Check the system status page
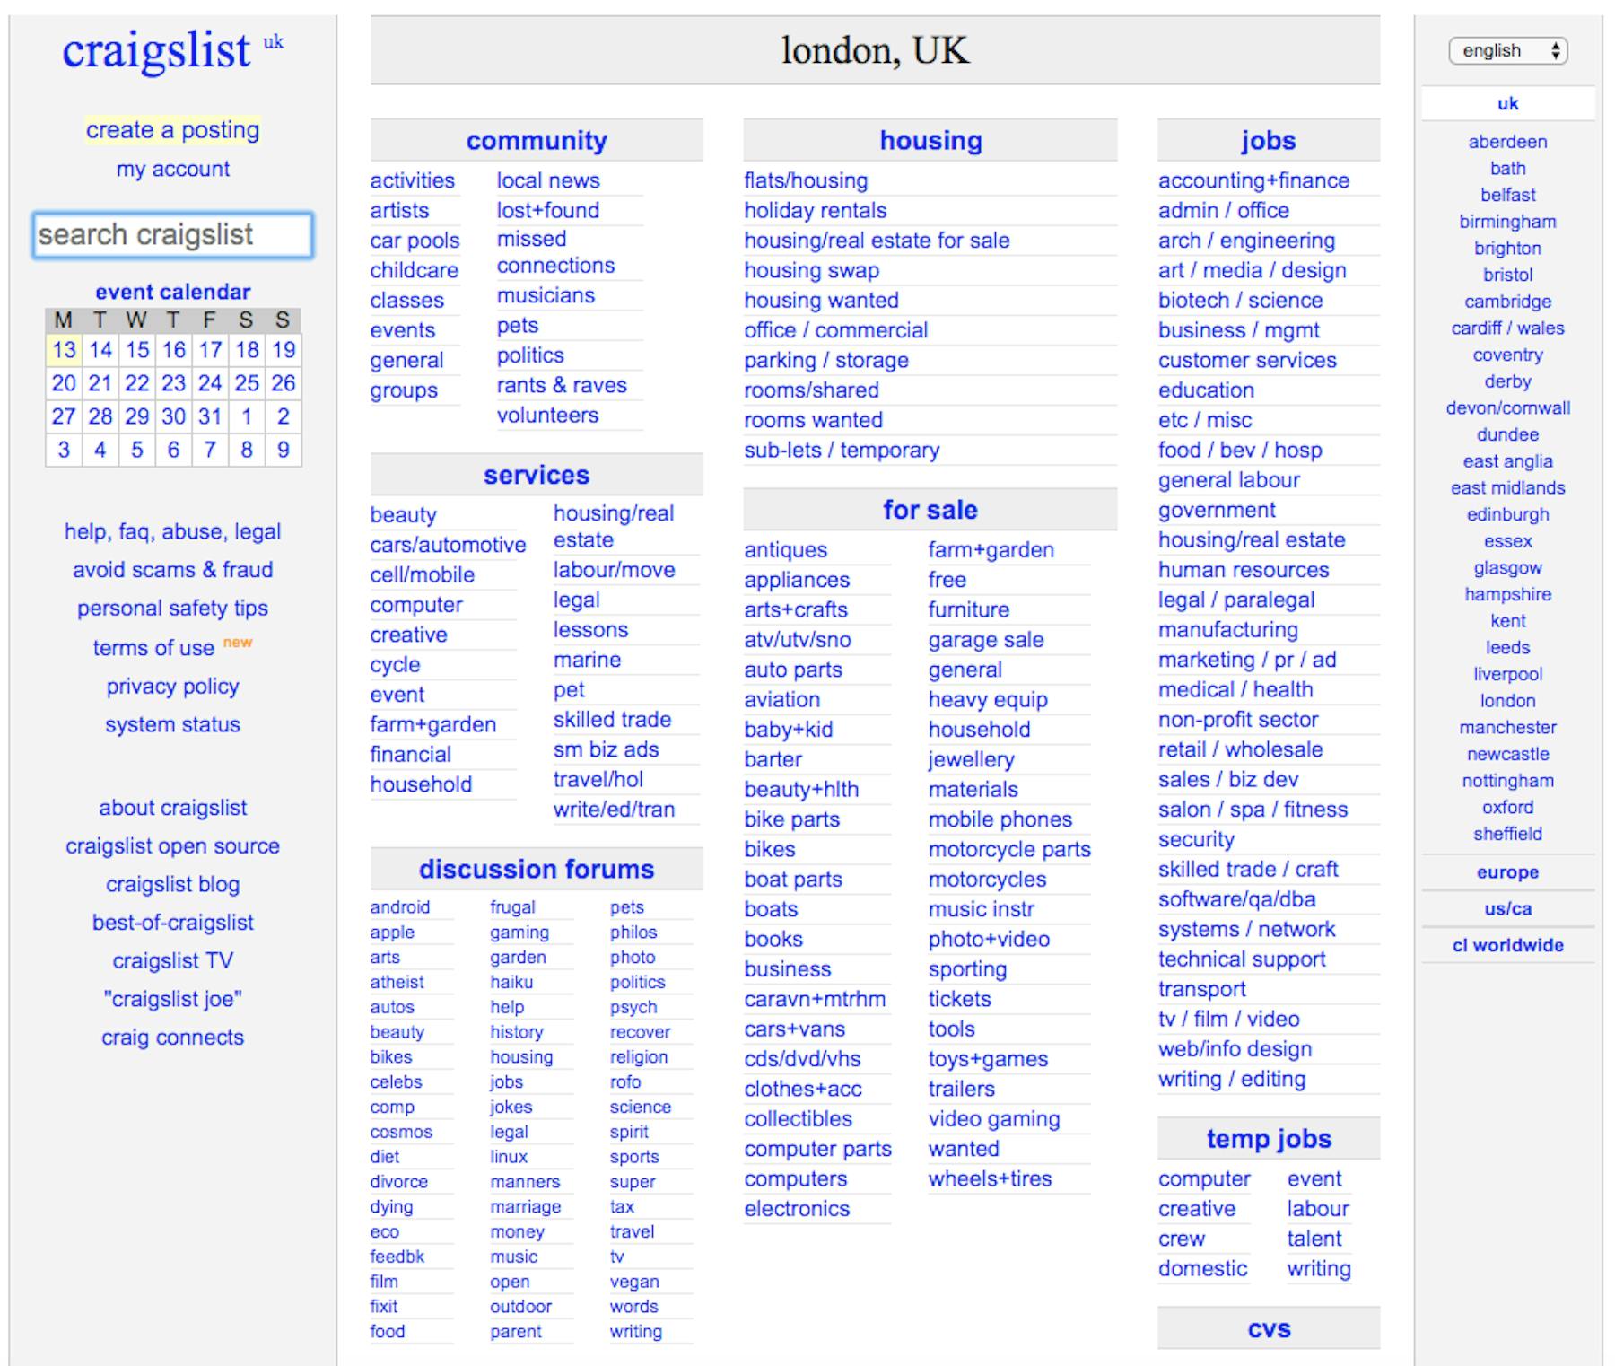This screenshot has height=1366, width=1615. pos(172,725)
